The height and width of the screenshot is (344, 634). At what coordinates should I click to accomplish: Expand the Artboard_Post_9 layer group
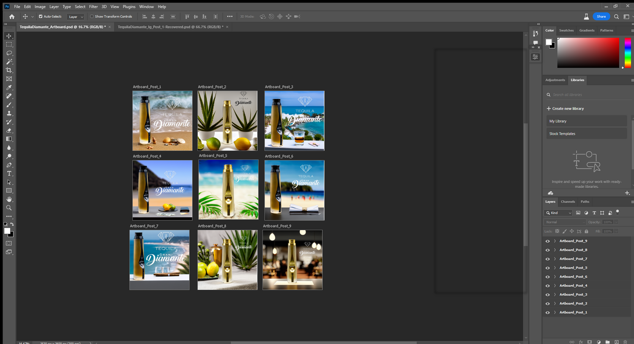click(x=555, y=241)
